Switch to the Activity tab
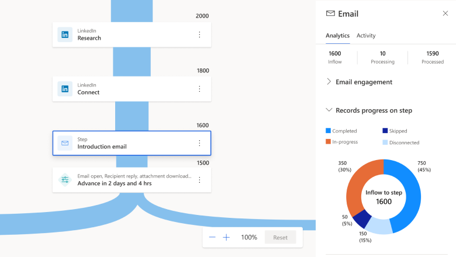Image resolution: width=456 pixels, height=257 pixels. (366, 36)
